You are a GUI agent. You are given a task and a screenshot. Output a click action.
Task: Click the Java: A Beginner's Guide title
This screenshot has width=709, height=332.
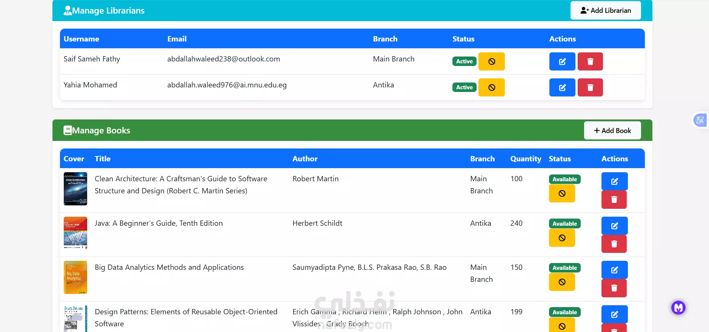(158, 223)
